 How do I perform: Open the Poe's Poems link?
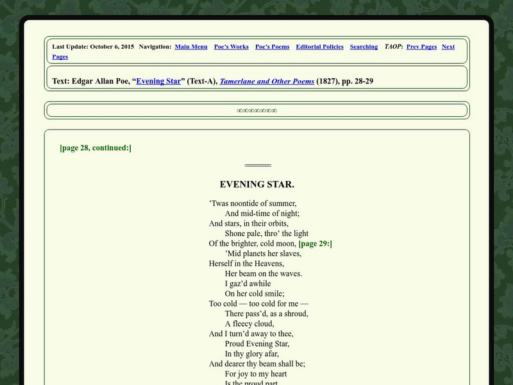pos(271,47)
